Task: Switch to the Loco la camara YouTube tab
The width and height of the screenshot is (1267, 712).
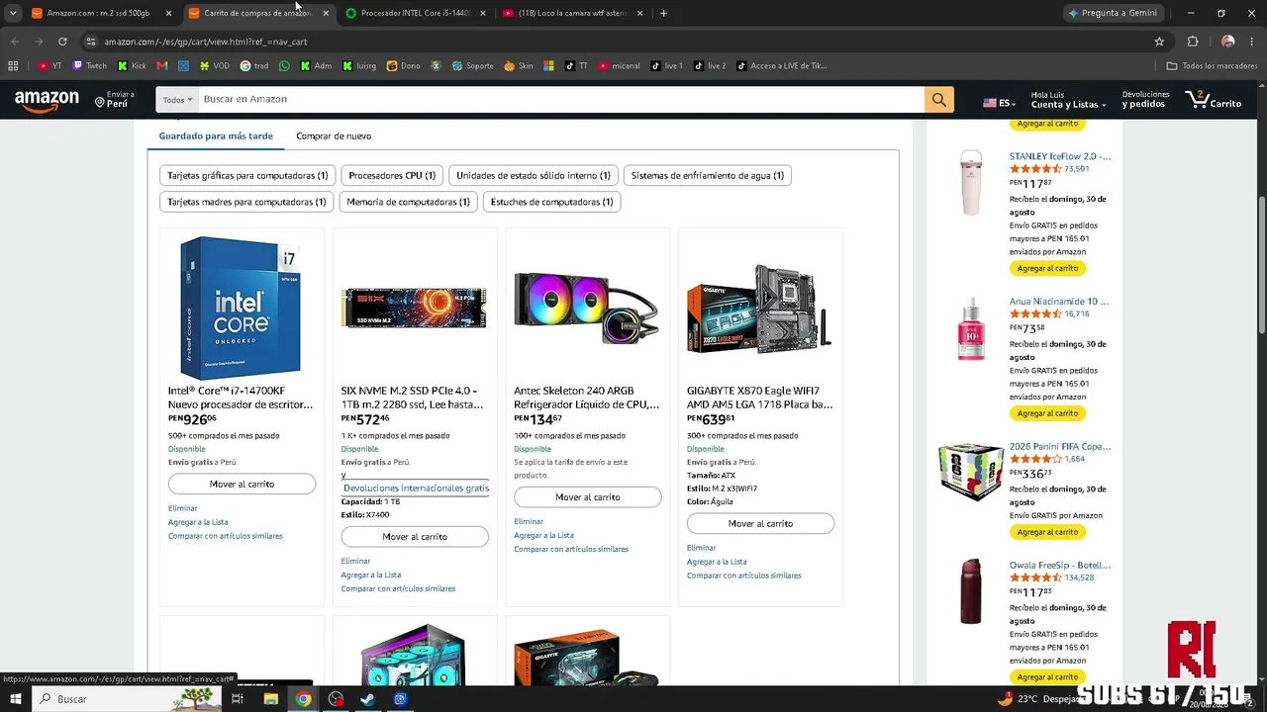Action: pos(574,13)
